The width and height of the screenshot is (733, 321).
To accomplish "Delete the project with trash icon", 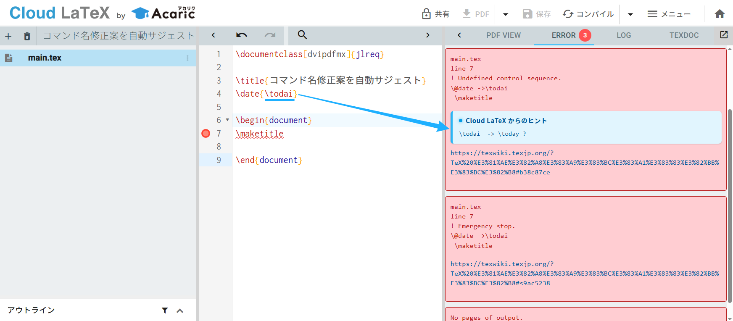I will [x=27, y=37].
